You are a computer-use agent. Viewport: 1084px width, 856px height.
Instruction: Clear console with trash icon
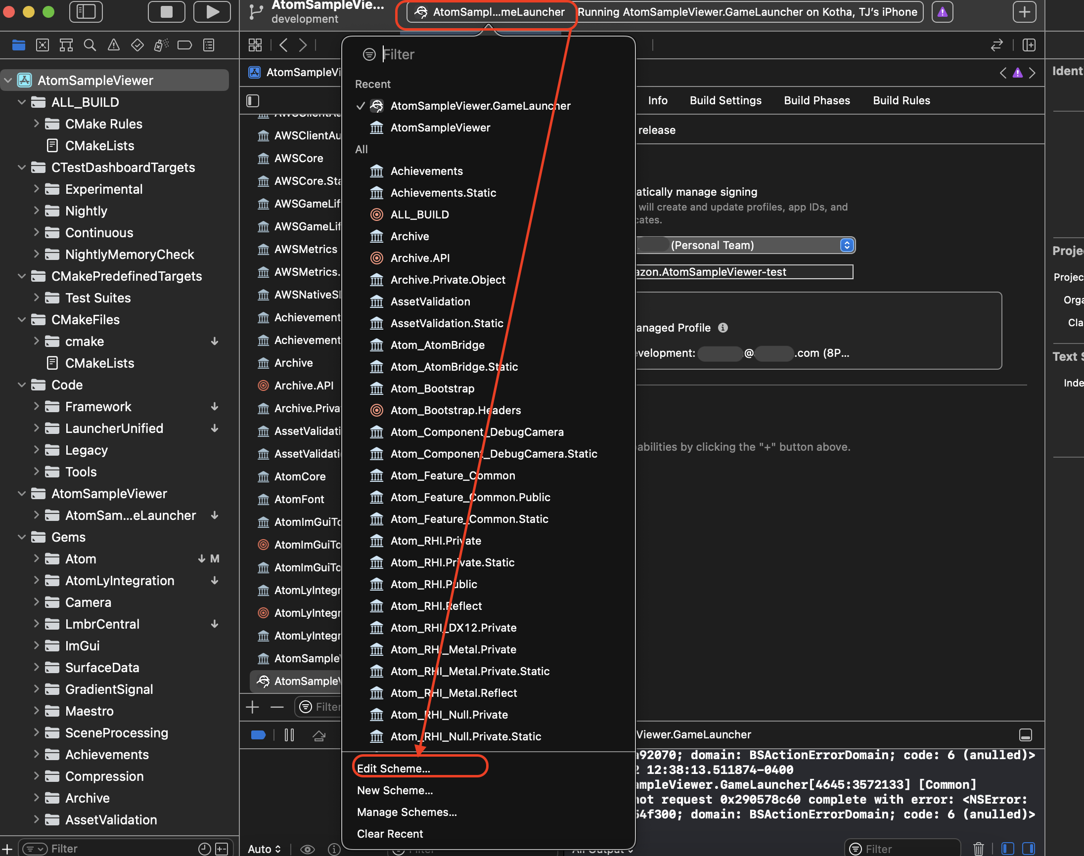(978, 849)
